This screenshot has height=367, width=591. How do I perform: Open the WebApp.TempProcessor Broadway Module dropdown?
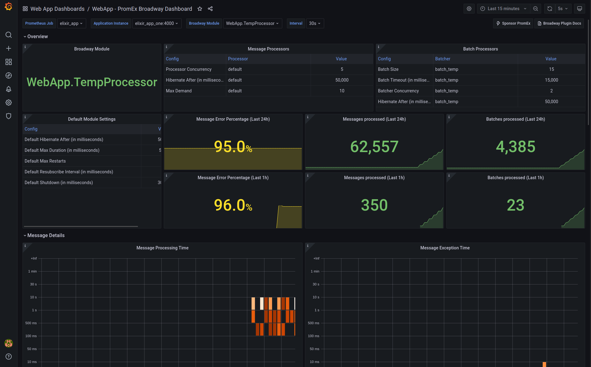pyautogui.click(x=252, y=23)
